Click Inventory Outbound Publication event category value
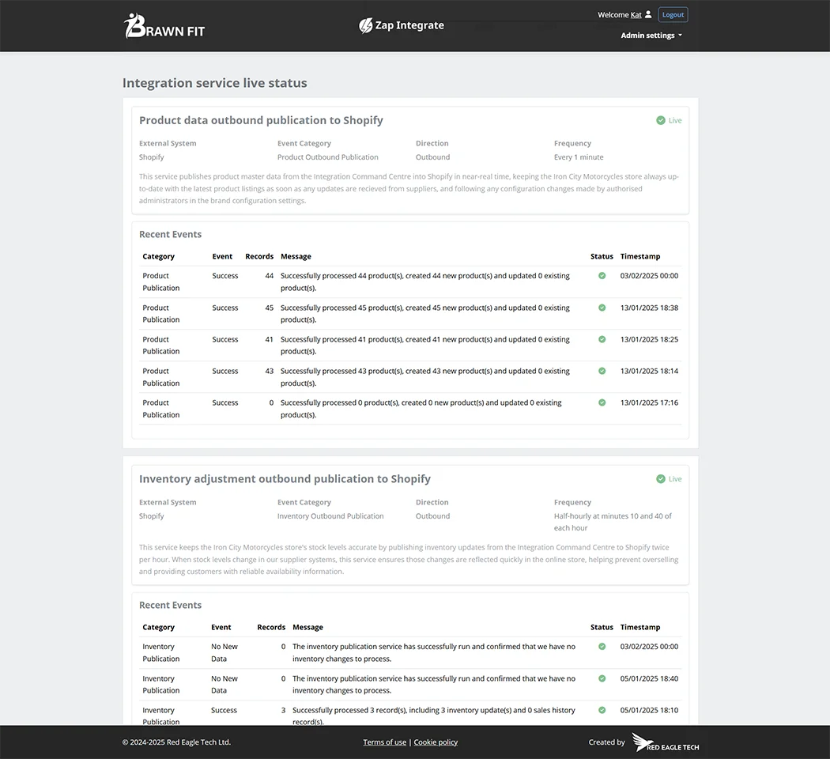Screen dimensions: 830x759 pos(330,516)
